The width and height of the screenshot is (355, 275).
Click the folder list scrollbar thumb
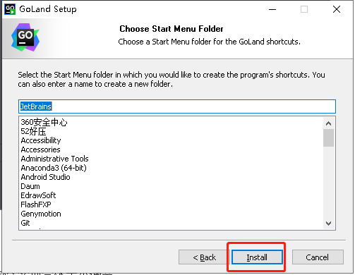pyautogui.click(x=328, y=137)
